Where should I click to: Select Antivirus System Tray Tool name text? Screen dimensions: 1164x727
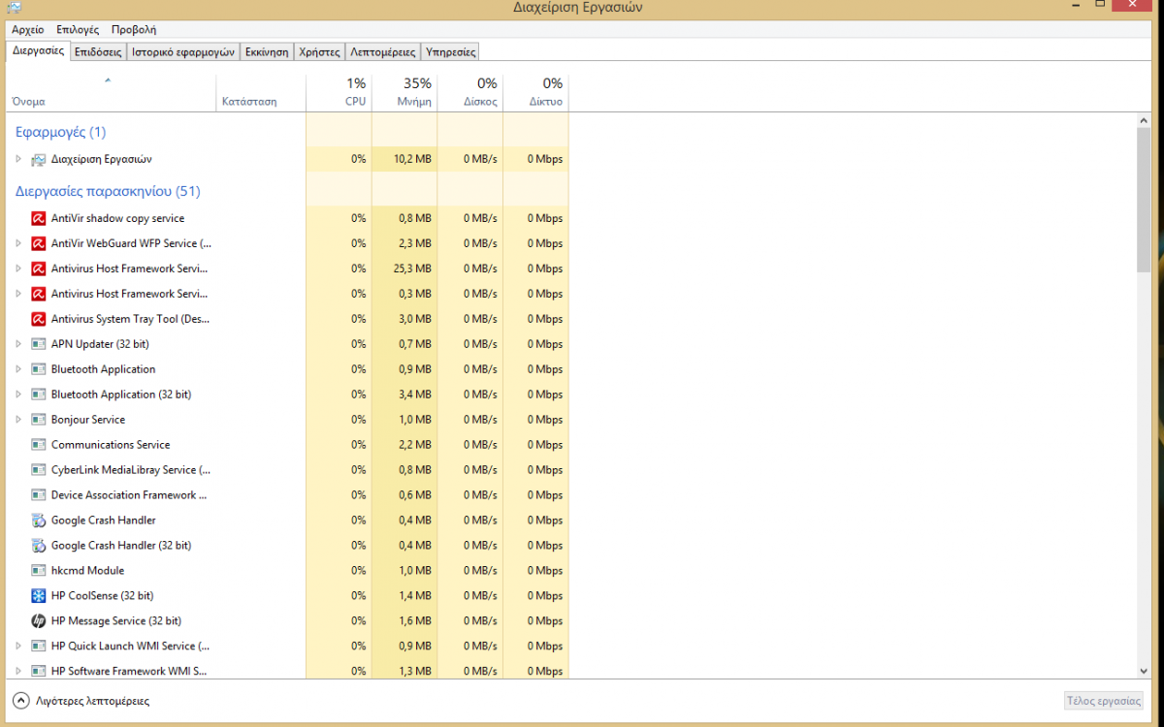[130, 319]
